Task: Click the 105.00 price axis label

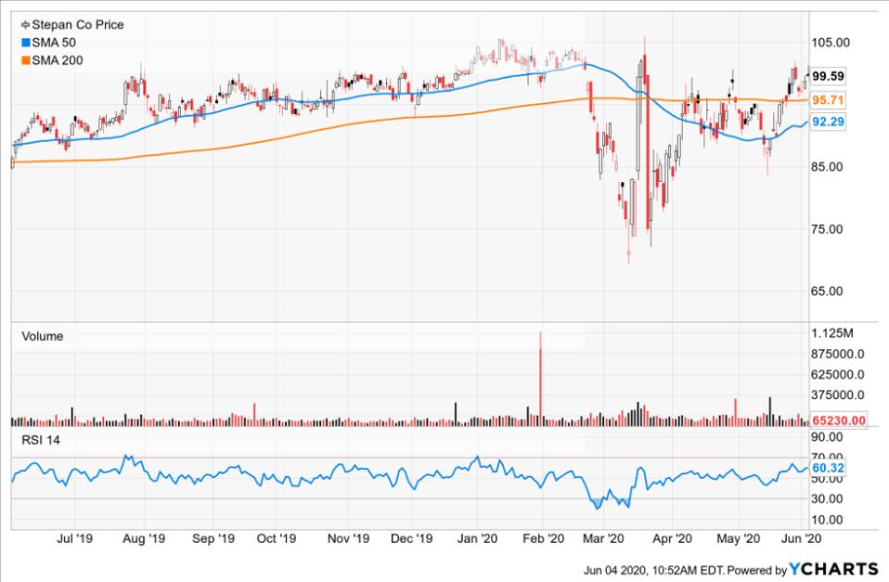Action: (830, 43)
